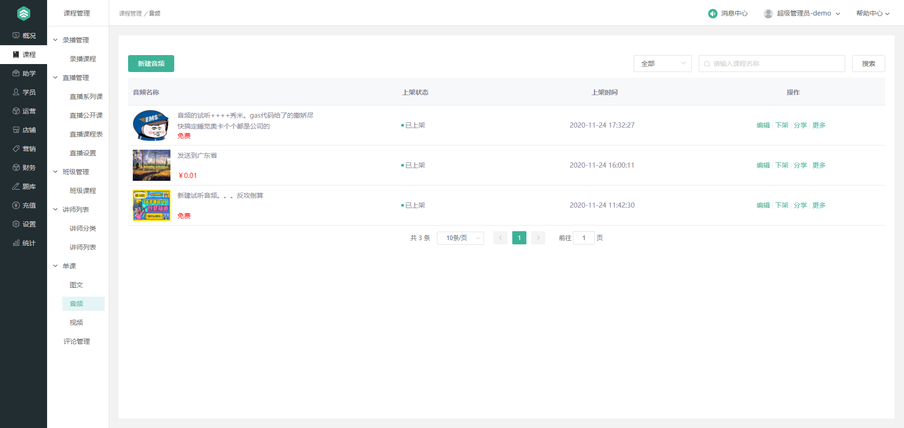Open the landscape painting audio thumbnail
The height and width of the screenshot is (428, 904).
click(x=152, y=165)
